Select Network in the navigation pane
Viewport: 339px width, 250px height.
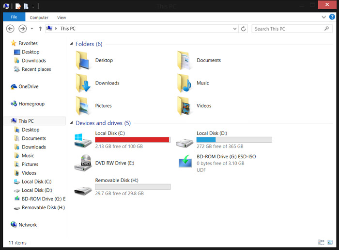pyautogui.click(x=28, y=225)
